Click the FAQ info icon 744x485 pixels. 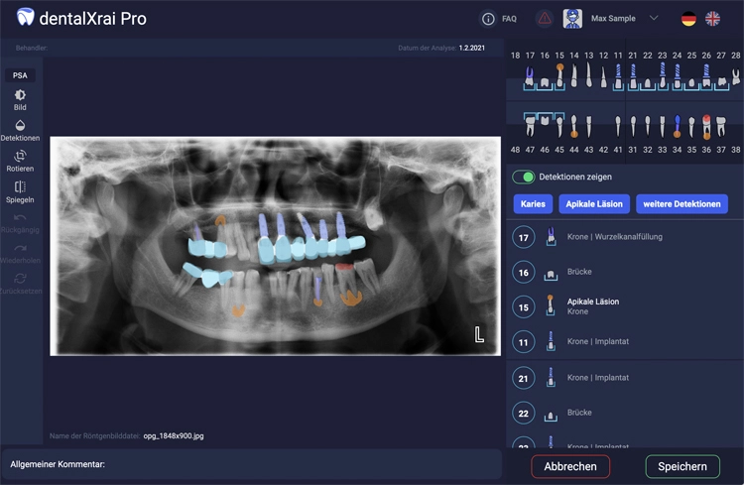pyautogui.click(x=487, y=19)
